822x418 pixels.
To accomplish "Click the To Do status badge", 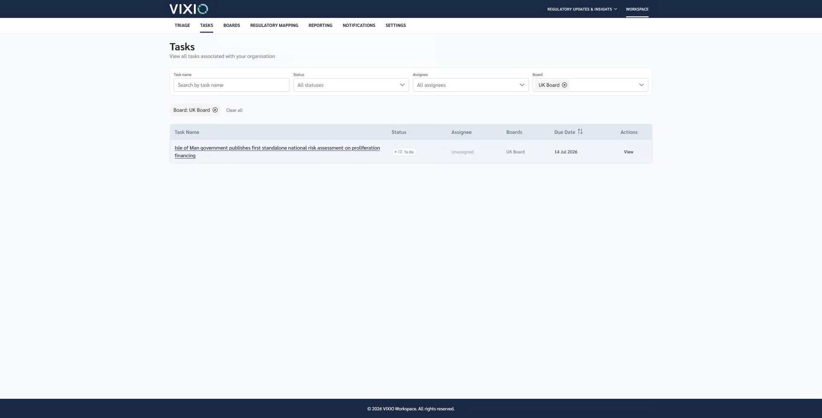I will [x=404, y=152].
